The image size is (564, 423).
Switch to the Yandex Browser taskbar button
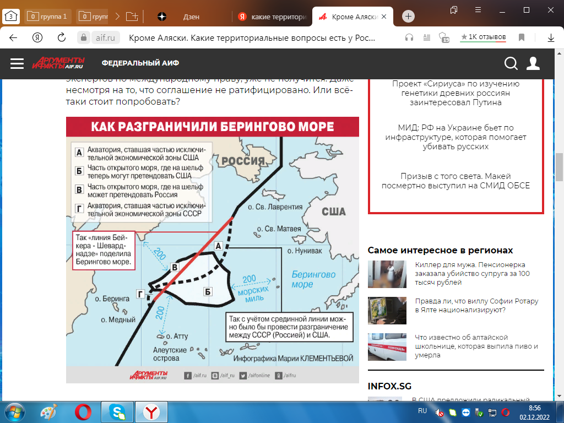pos(151,412)
